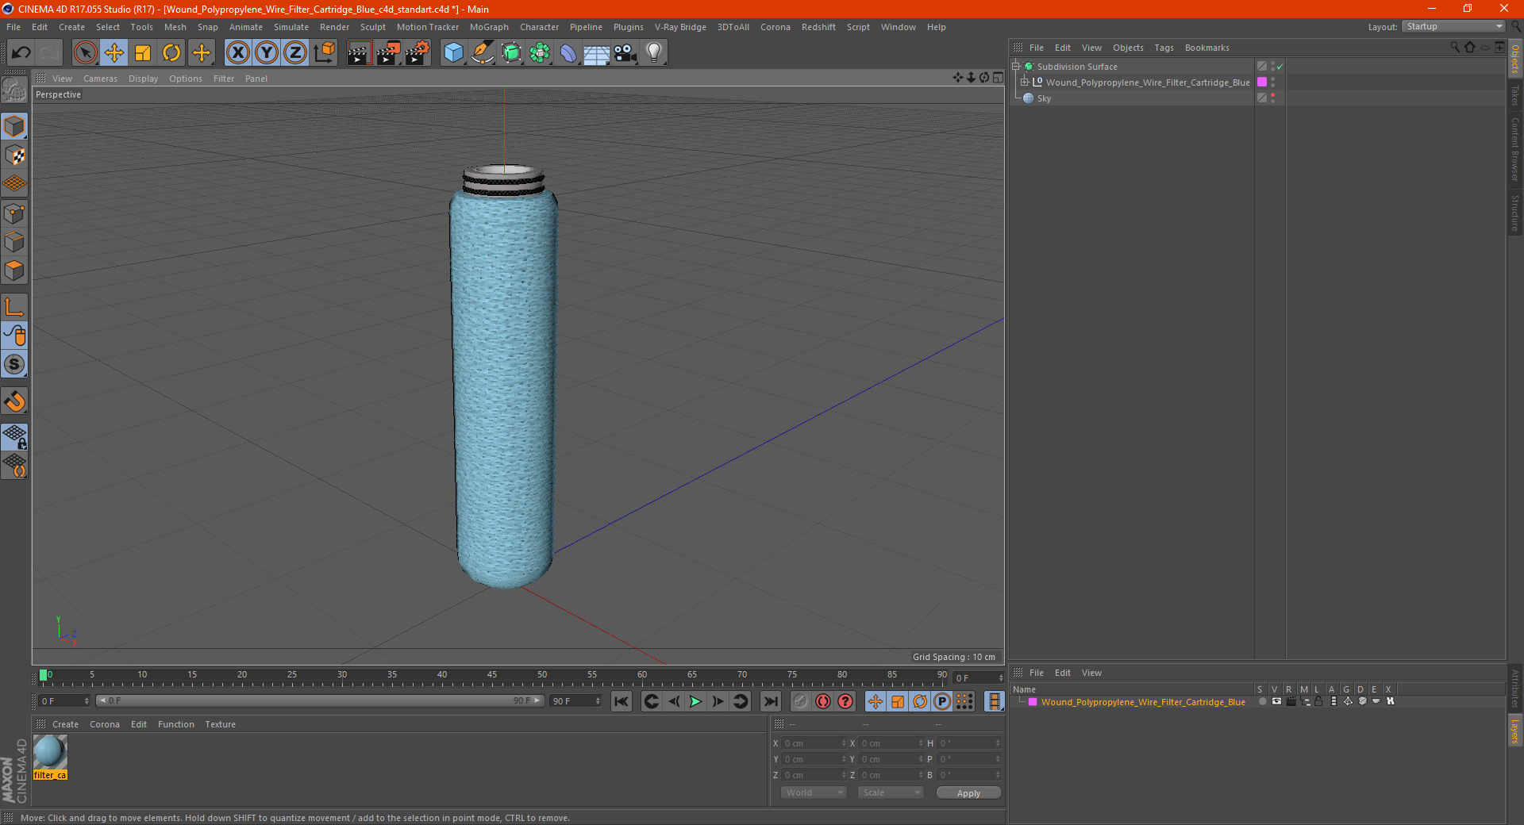Click Object Manager search magnifier icon

(x=1454, y=48)
